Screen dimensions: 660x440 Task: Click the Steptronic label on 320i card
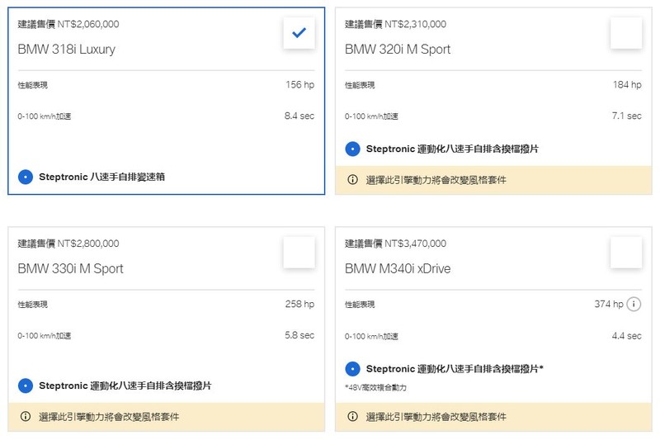pyautogui.click(x=452, y=149)
